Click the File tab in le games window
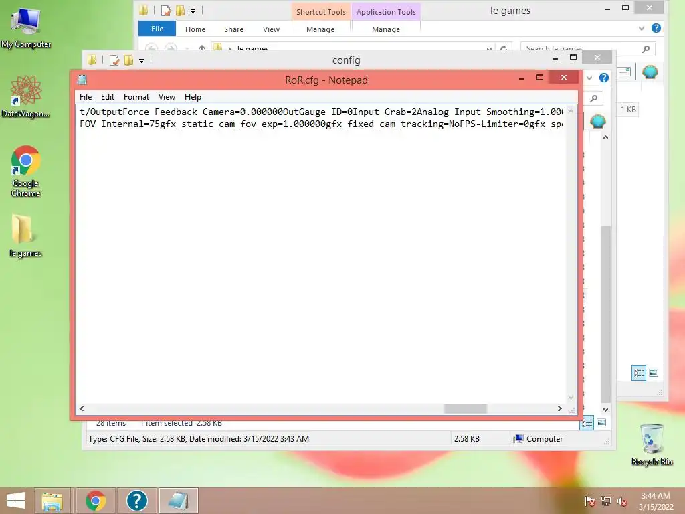The image size is (685, 514). tap(157, 29)
